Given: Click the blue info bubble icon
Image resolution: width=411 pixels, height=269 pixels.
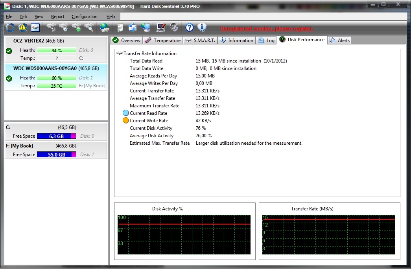Looking at the screenshot, I should [202, 27].
